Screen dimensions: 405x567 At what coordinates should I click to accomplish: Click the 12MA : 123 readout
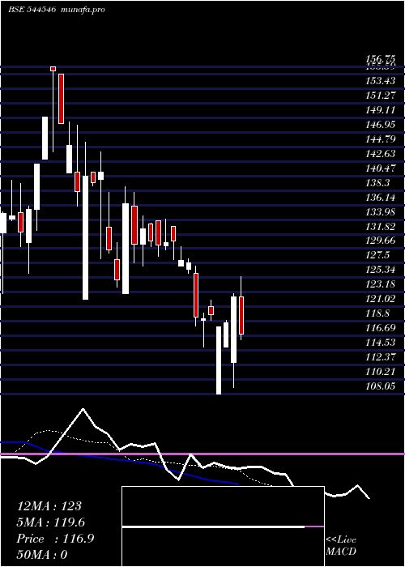[49, 506]
